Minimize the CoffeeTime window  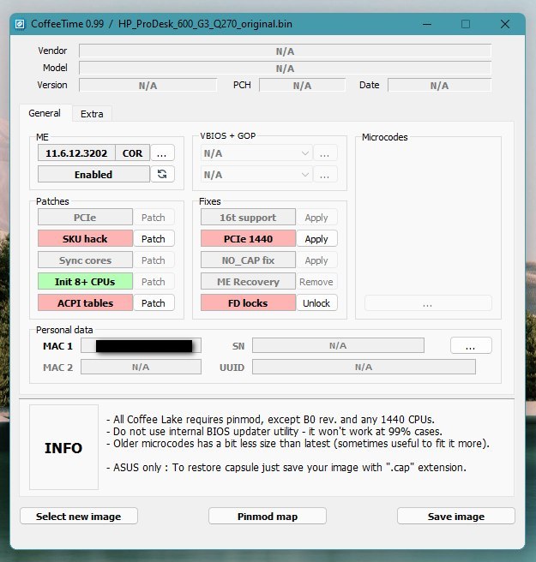[x=427, y=24]
